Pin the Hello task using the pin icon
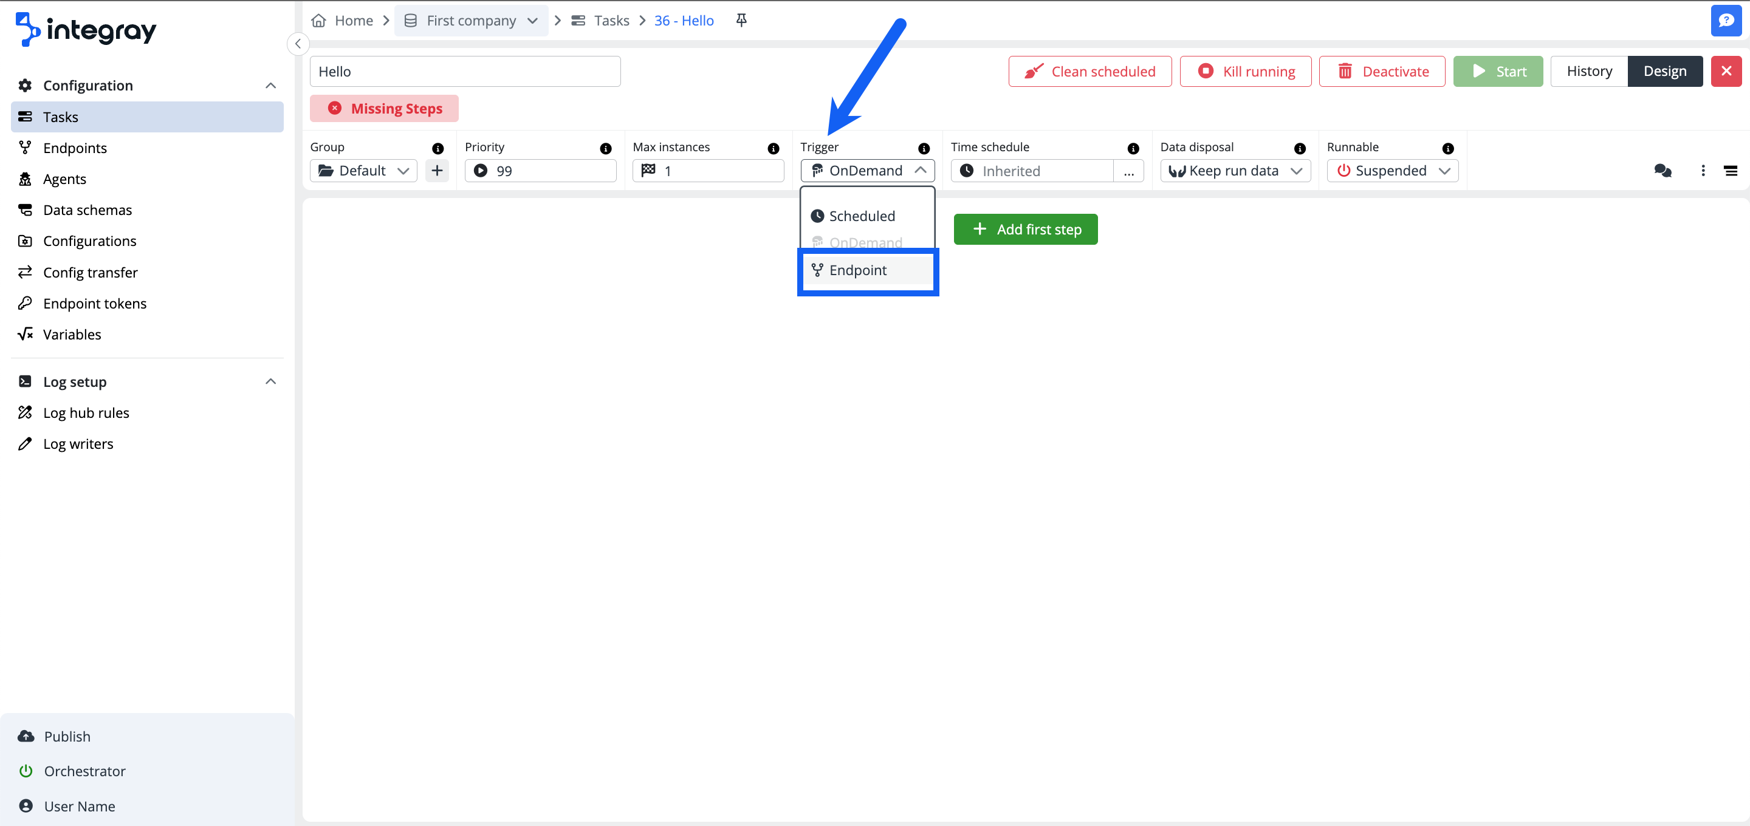This screenshot has height=826, width=1750. click(741, 21)
